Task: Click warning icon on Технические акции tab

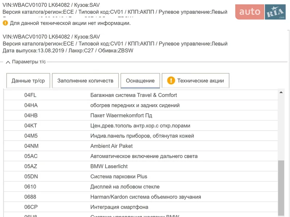Action: 171,81
